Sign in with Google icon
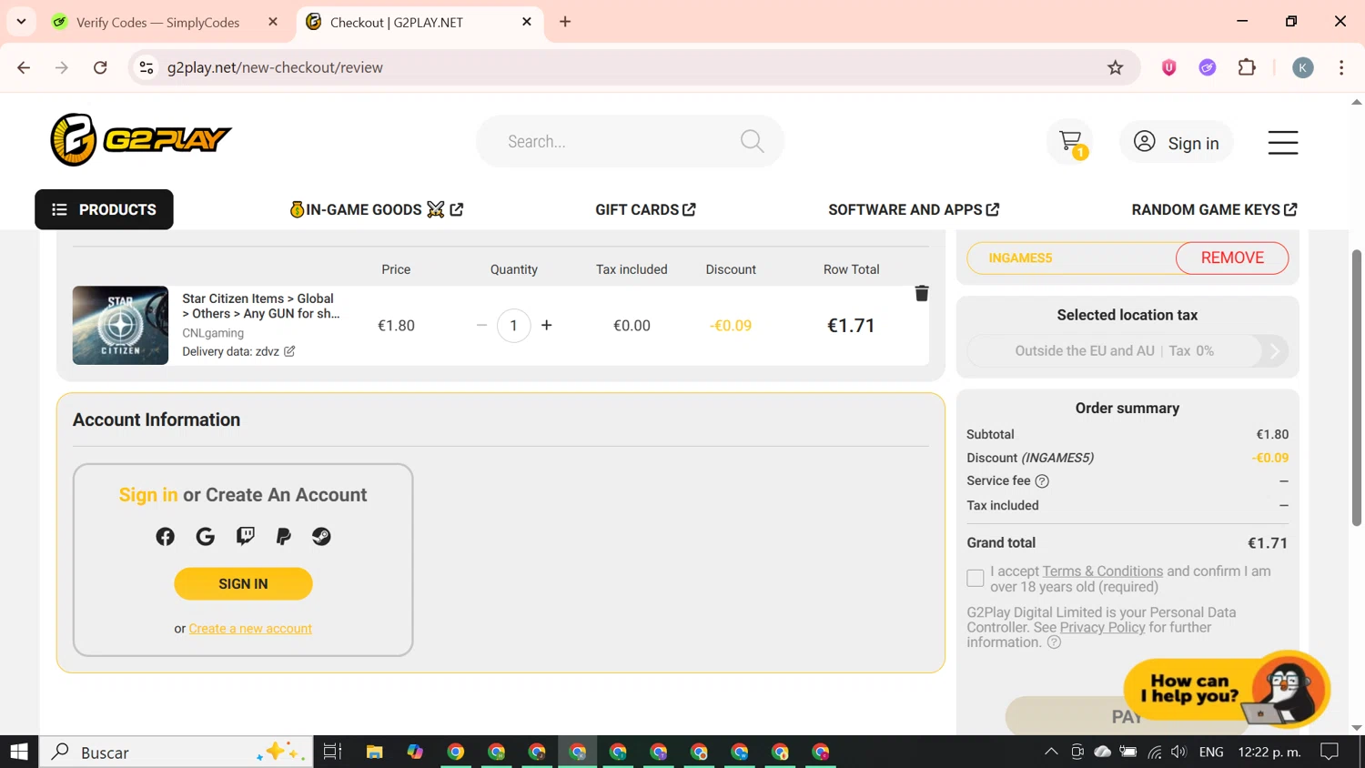1365x768 pixels. pos(206,537)
